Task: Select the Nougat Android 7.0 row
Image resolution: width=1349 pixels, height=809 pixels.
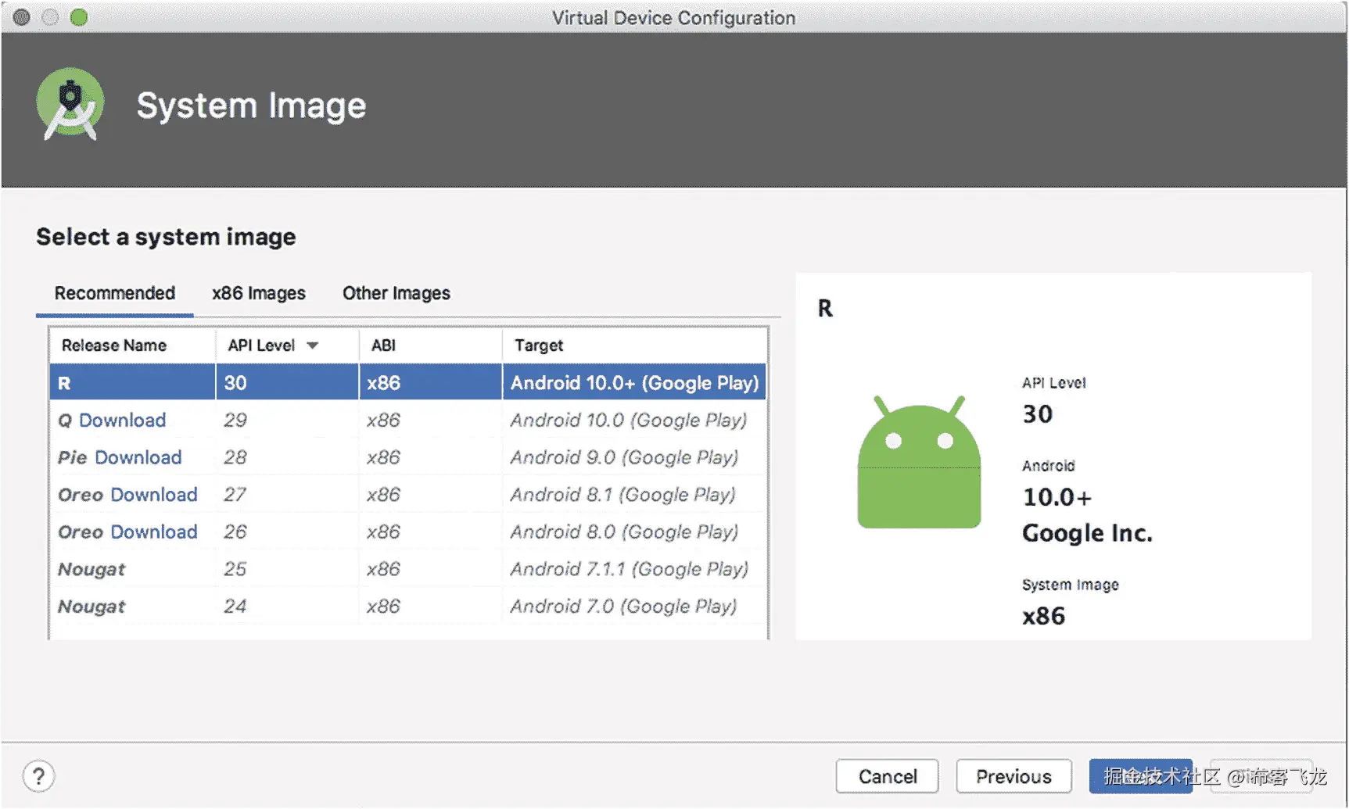Action: pos(407,607)
